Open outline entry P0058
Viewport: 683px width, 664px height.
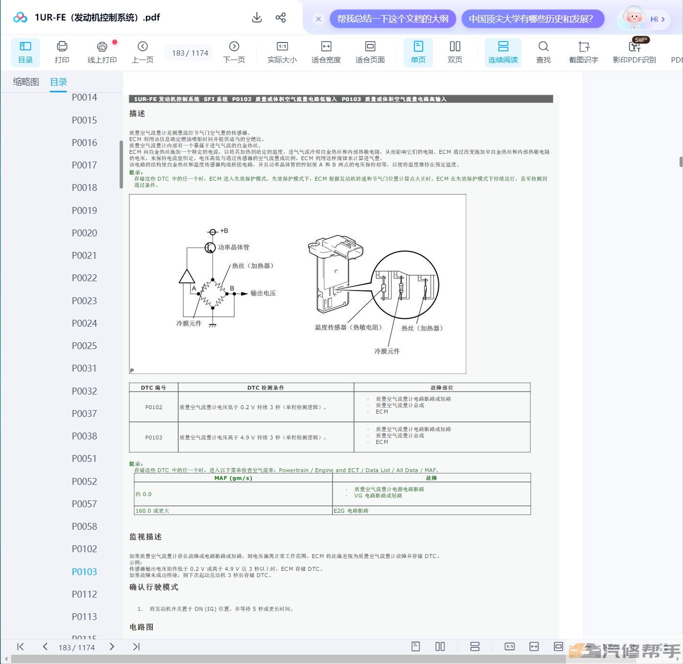84,526
